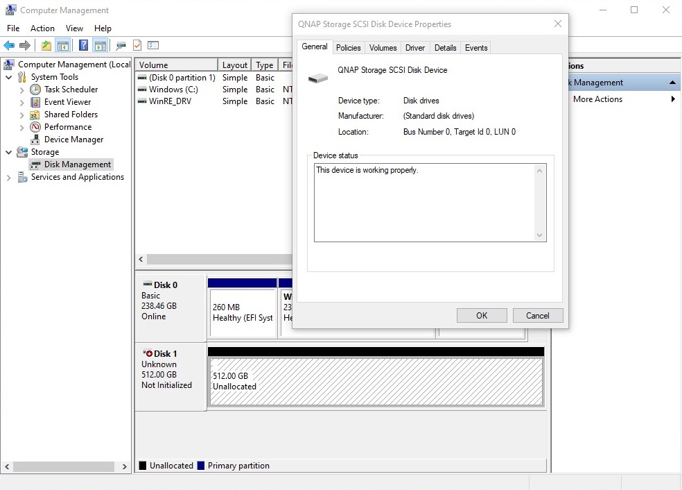Click the Services and Applications icon
Image resolution: width=682 pixels, height=490 pixels.
pyautogui.click(x=22, y=177)
